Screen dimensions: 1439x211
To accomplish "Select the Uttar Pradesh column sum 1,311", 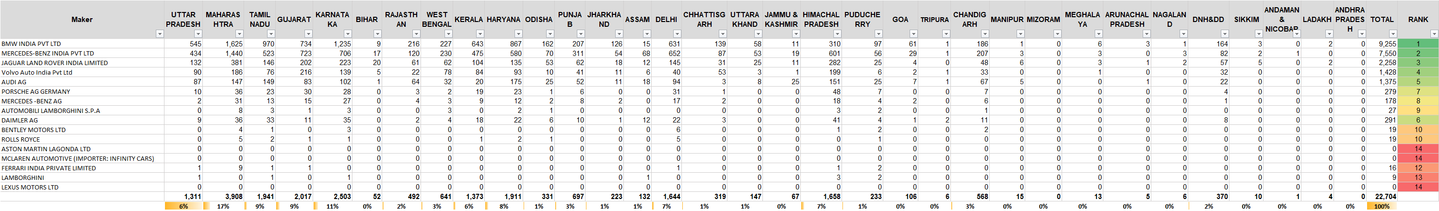I will (183, 197).
